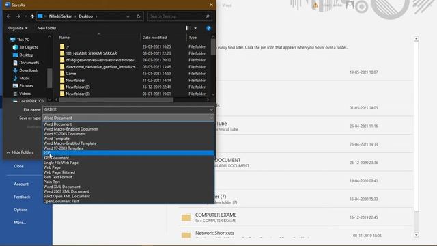The height and width of the screenshot is (246, 437).
Task: Sort by Name column header
Action: [x=64, y=38]
